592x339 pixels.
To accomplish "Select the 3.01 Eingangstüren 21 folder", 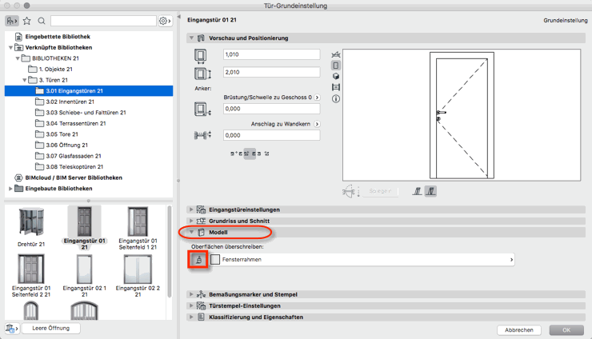I will [89, 91].
